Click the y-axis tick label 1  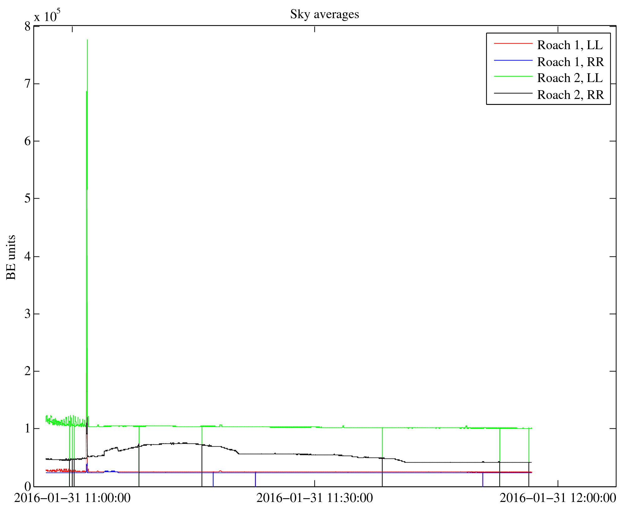click(28, 428)
